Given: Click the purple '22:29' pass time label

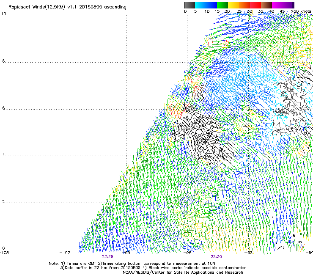Looking at the screenshot, I should pyautogui.click(x=107, y=257).
